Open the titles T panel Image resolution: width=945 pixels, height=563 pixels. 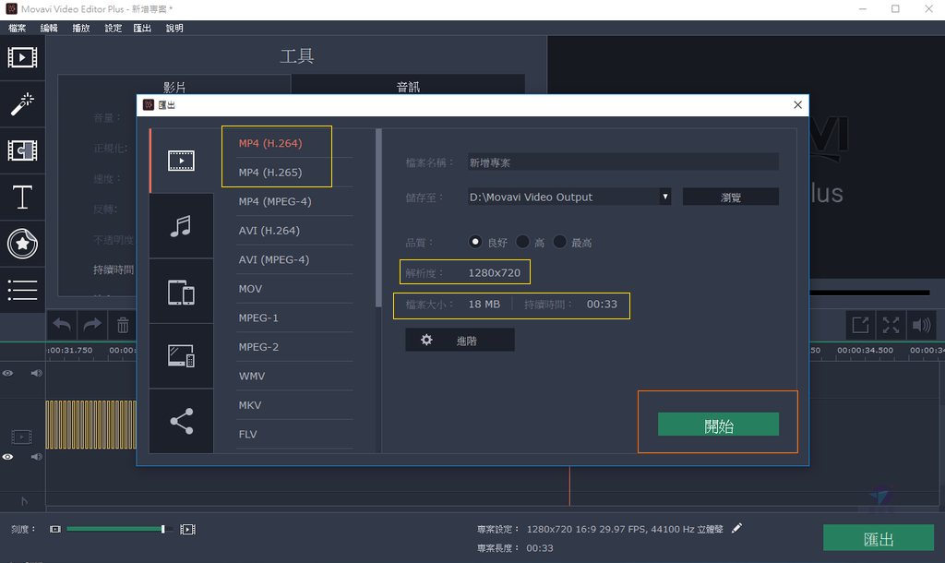coord(22,198)
